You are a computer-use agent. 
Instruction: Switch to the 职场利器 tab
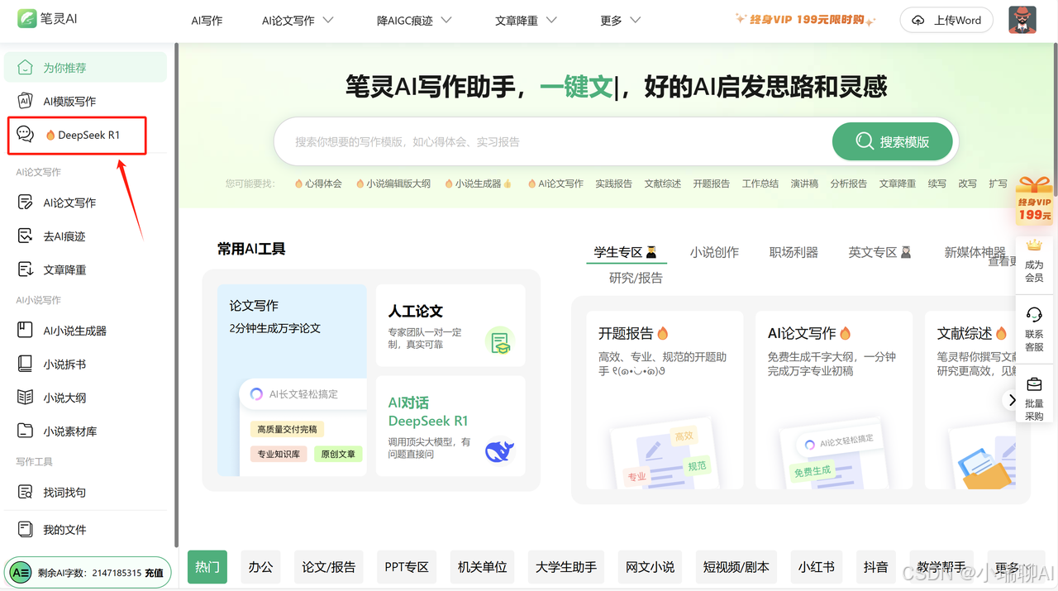coord(793,252)
